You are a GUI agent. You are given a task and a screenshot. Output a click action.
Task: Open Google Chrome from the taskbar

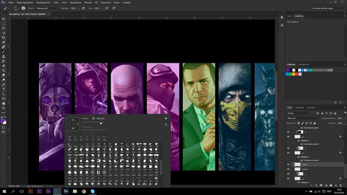[83, 191]
